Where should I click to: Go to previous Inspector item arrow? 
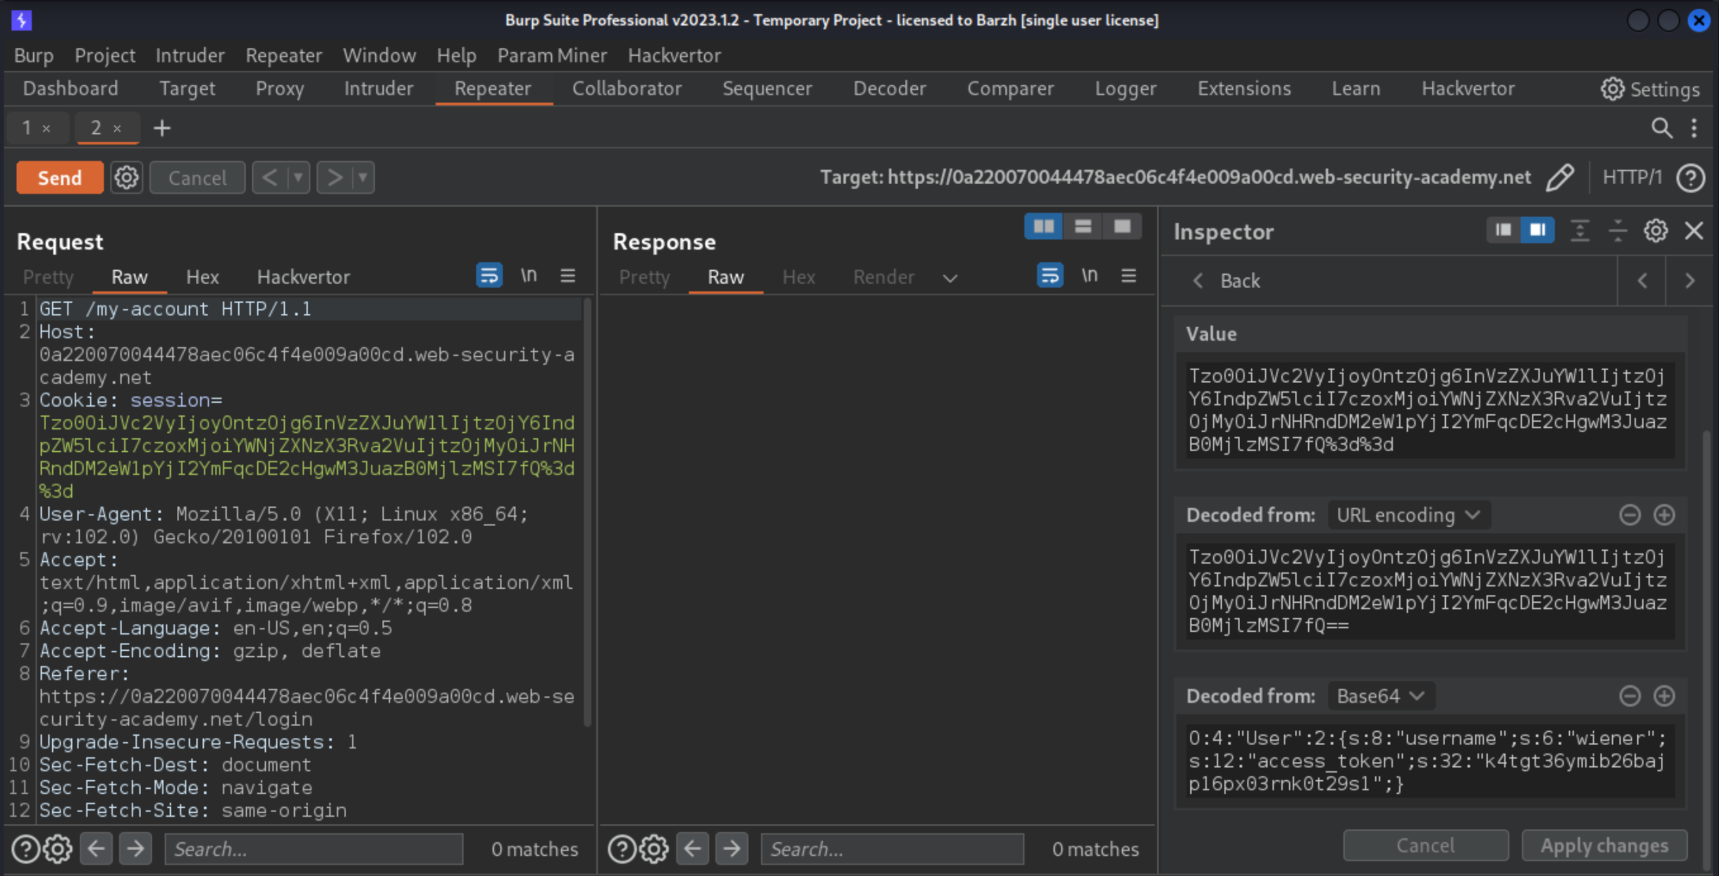(1642, 281)
